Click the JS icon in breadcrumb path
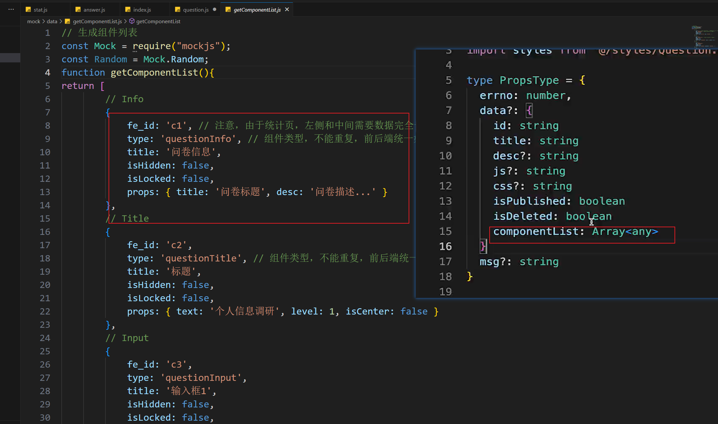Screen dimensions: 718x424 [x=67, y=21]
